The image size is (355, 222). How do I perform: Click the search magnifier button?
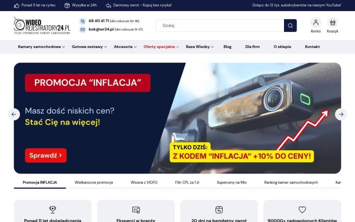tap(290, 26)
